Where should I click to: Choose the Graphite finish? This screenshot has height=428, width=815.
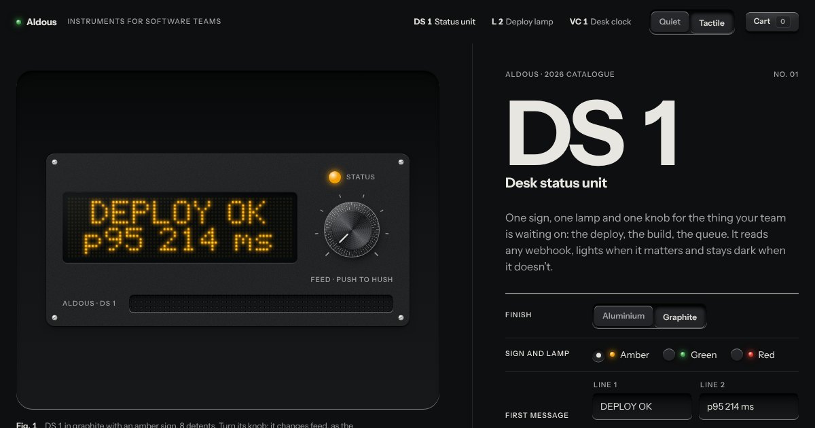pyautogui.click(x=680, y=317)
